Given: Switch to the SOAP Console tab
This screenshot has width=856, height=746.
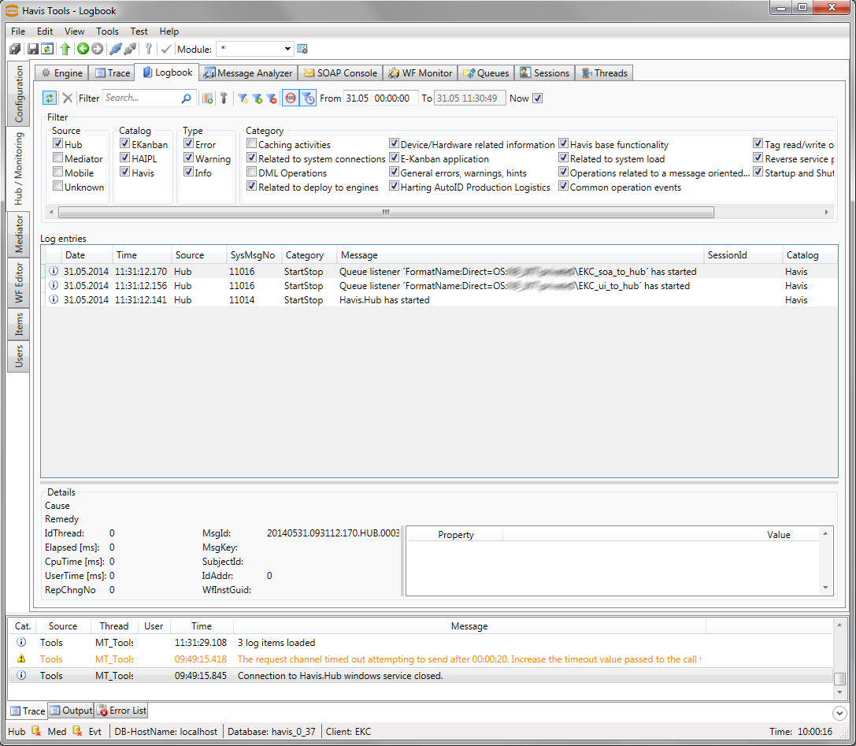Looking at the screenshot, I should 340,73.
